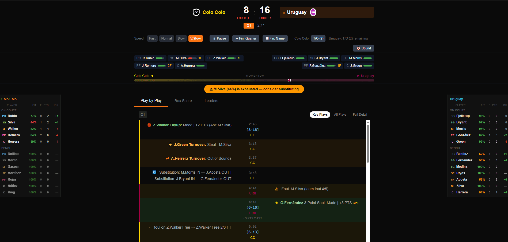Open the Box Score tab
Viewport: 508px width, 242px height.
tap(183, 101)
